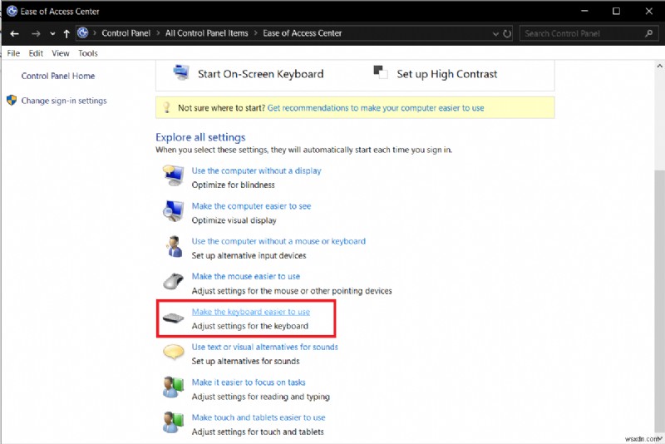The width and height of the screenshot is (665, 444).
Task: Click the Ease of Access address bar icon
Action: [82, 32]
